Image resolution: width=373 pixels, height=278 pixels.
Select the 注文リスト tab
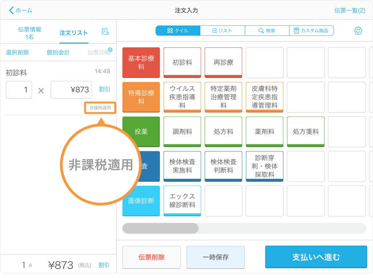click(x=73, y=33)
